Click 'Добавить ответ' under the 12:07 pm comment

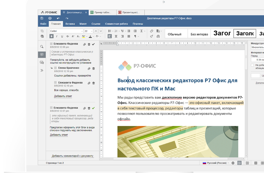(x=59, y=135)
